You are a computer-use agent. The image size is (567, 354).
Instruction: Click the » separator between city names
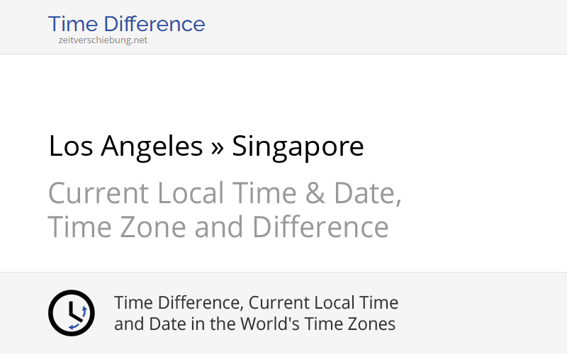[217, 147]
